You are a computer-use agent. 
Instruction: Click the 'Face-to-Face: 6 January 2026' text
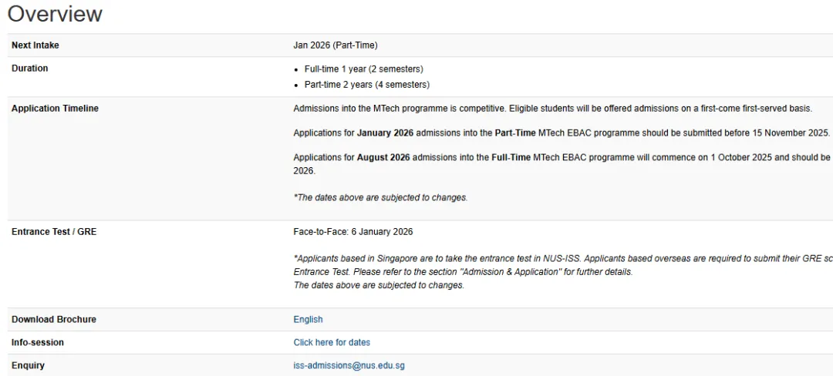tap(353, 231)
